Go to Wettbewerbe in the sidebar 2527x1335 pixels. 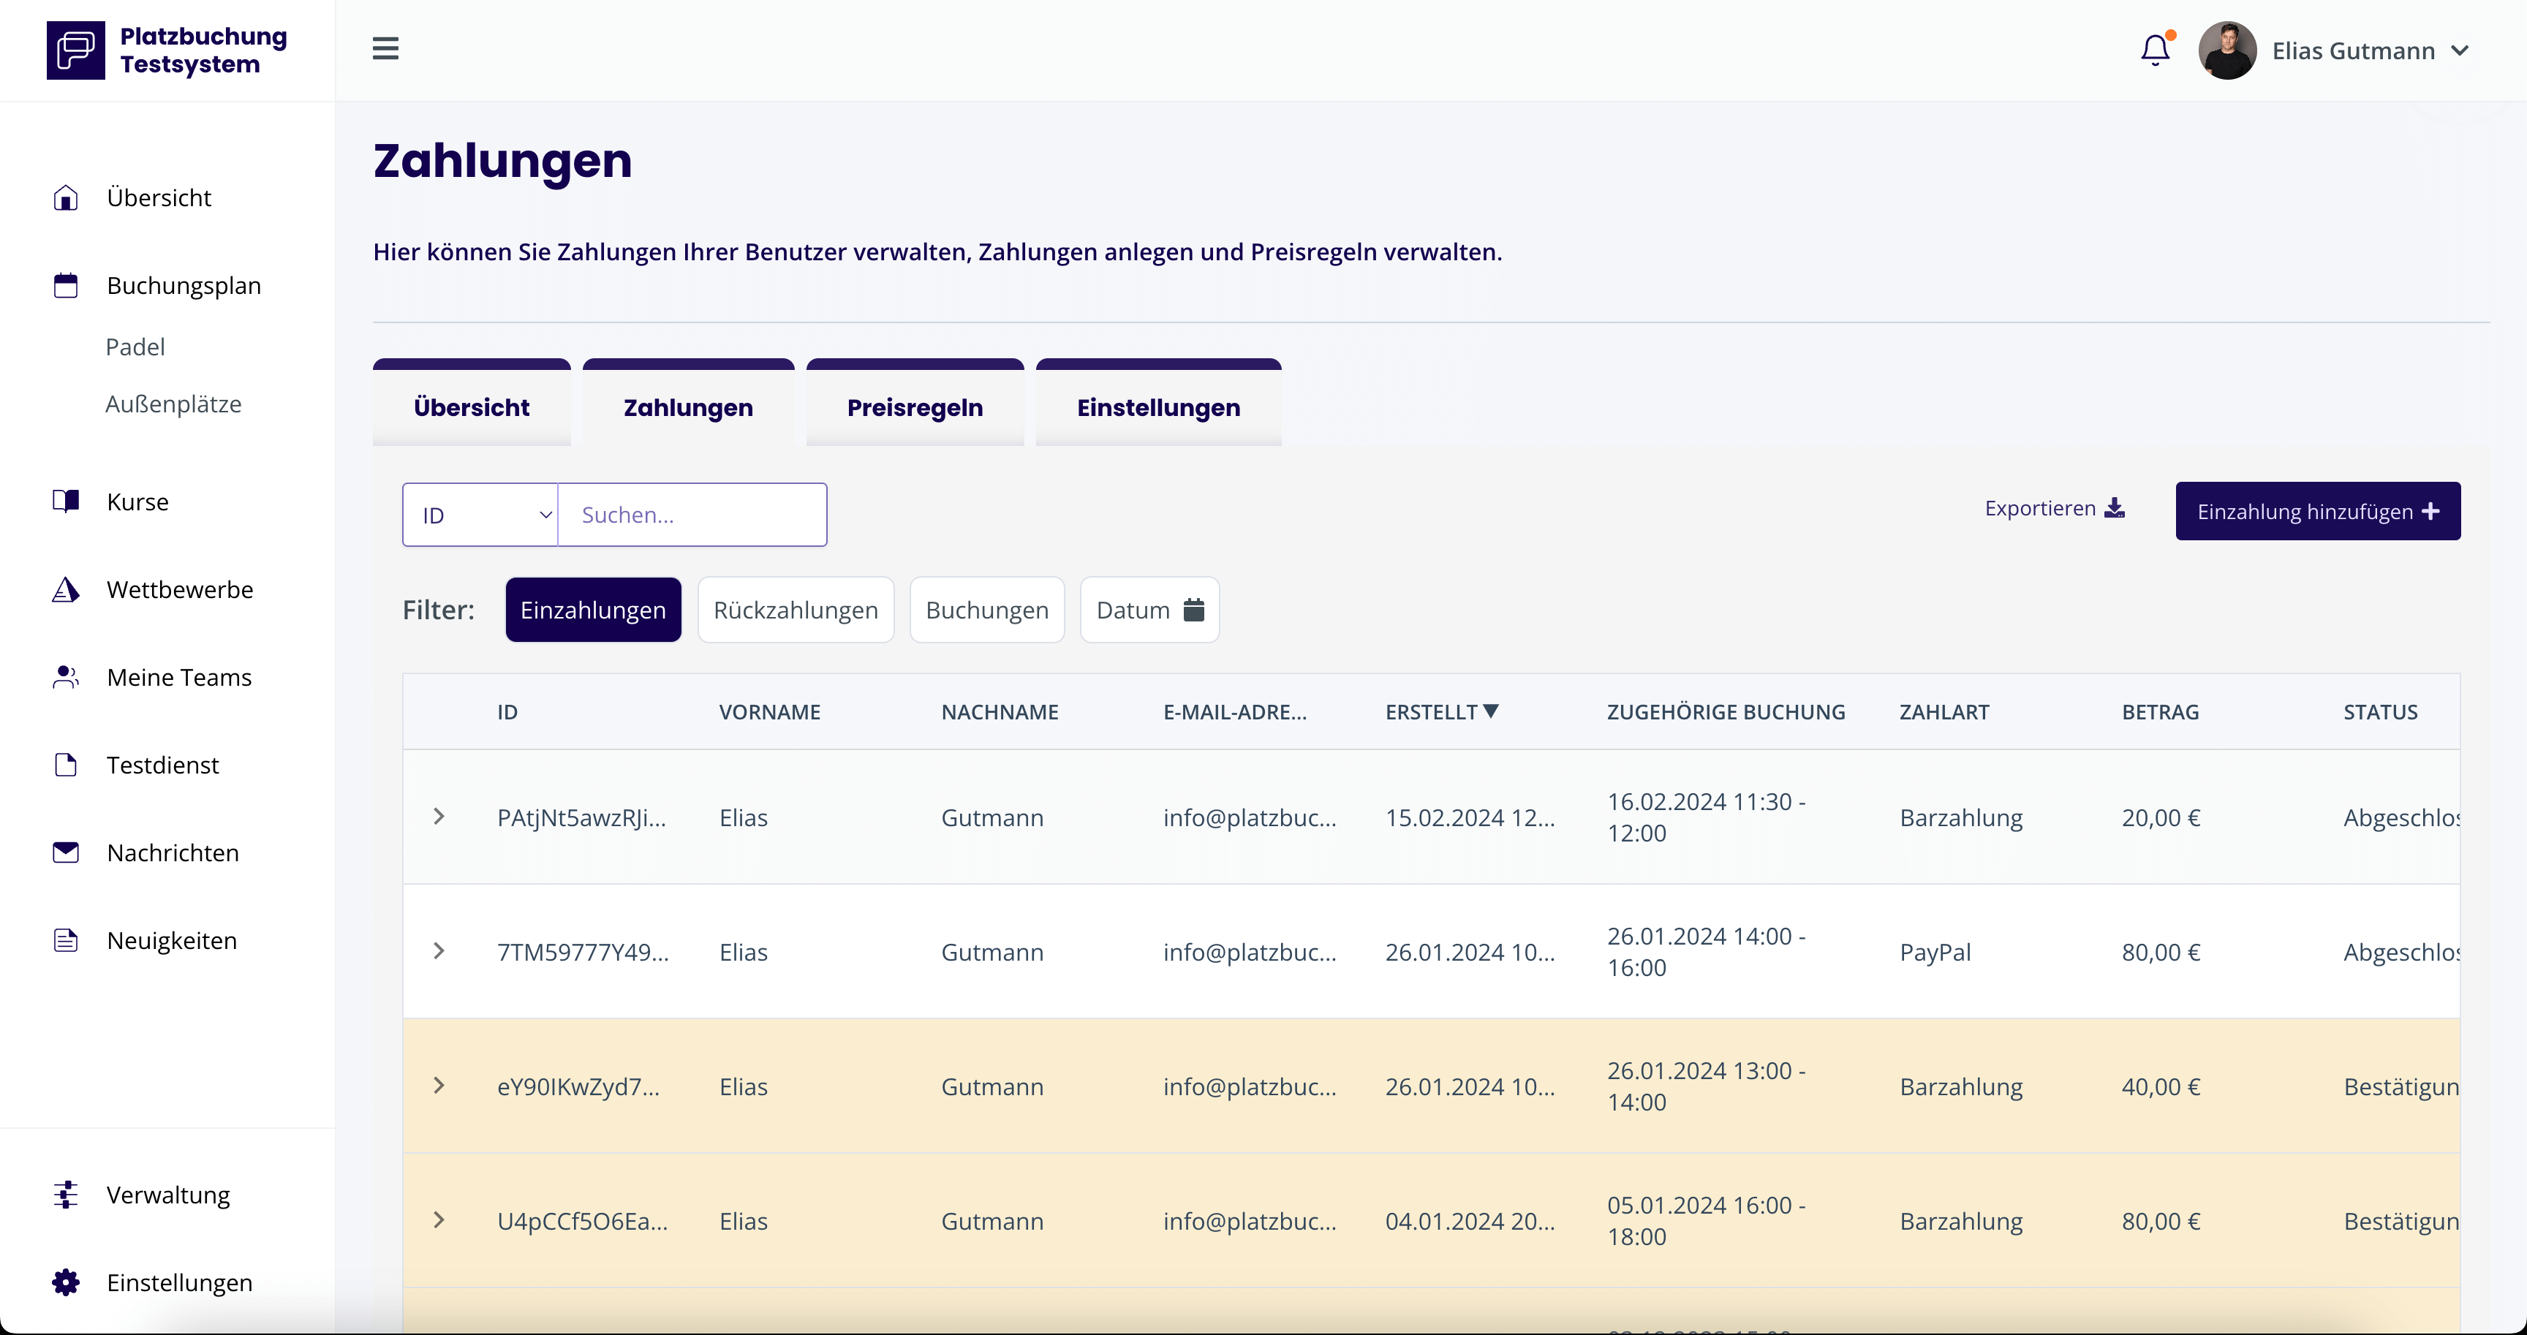(181, 589)
